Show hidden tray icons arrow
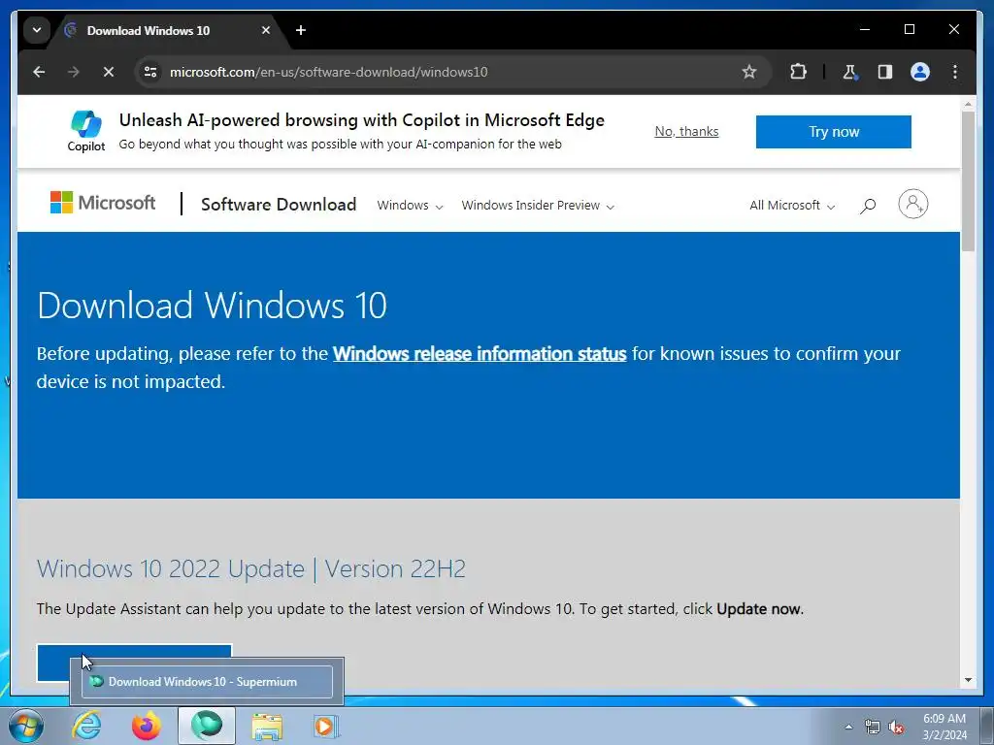The image size is (994, 745). click(x=848, y=727)
